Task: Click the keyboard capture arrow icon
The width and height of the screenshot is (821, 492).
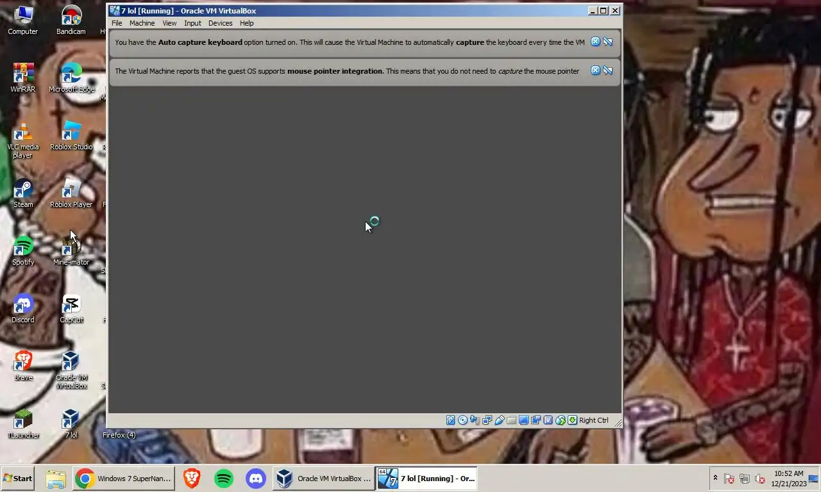Action: (572, 420)
